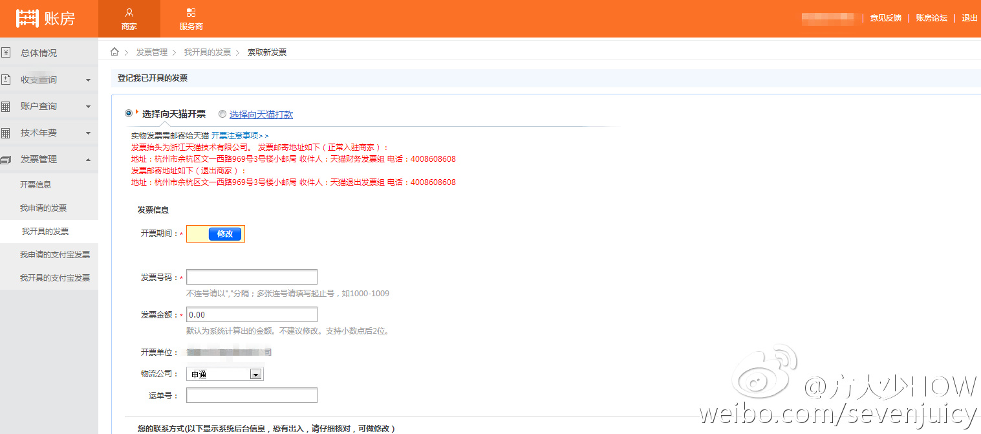Click the 发票金额 input field

[252, 314]
